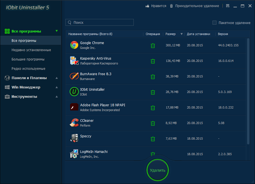Click the toolbox Инструменты icon
This screenshot has width=255, height=184.
(x=7, y=97)
